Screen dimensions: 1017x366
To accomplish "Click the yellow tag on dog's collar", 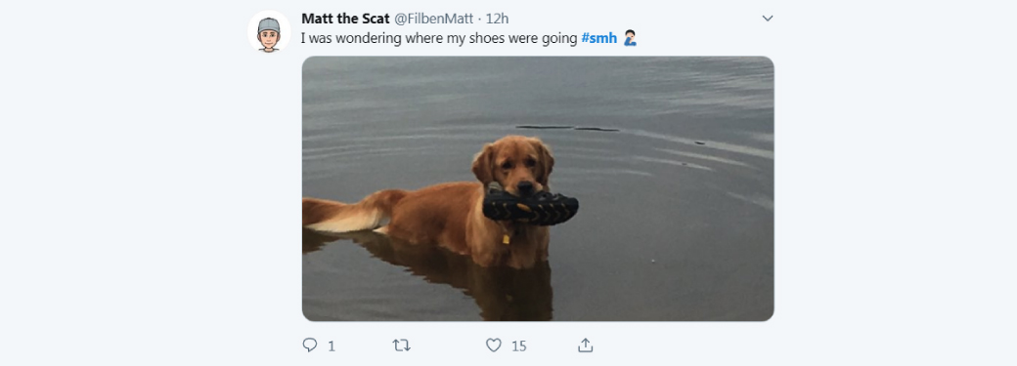I will (x=506, y=239).
